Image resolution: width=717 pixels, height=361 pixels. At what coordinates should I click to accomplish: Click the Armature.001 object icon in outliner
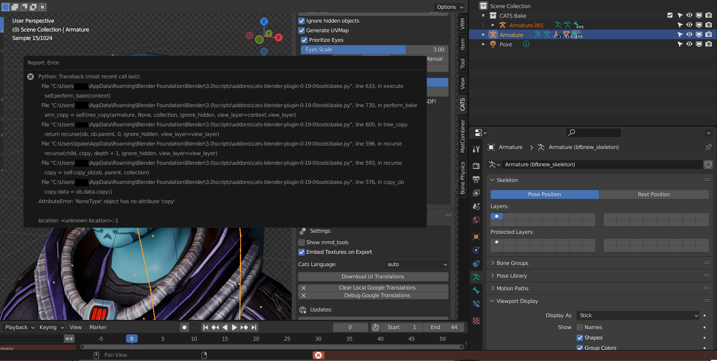(x=502, y=25)
